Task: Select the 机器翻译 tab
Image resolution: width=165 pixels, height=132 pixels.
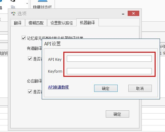Action: click(x=88, y=23)
